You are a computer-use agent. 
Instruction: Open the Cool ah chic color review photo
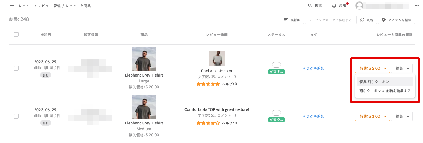pyautogui.click(x=217, y=59)
